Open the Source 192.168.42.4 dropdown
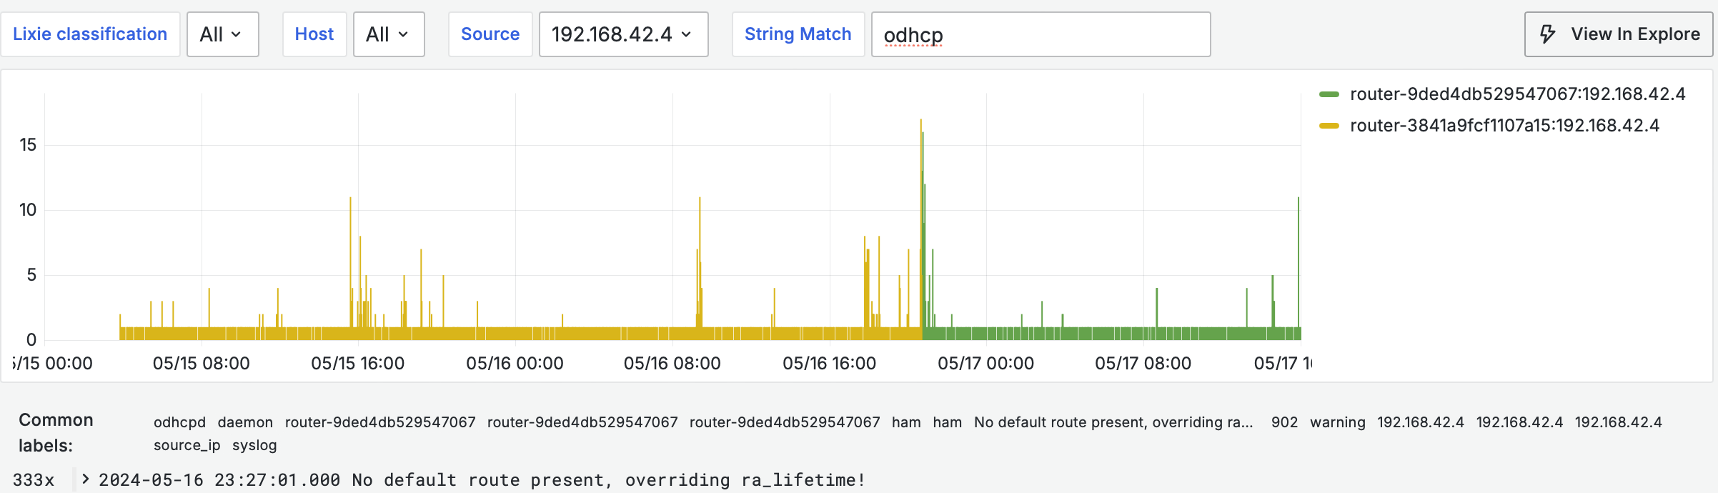The height and width of the screenshot is (493, 1718). click(x=622, y=34)
